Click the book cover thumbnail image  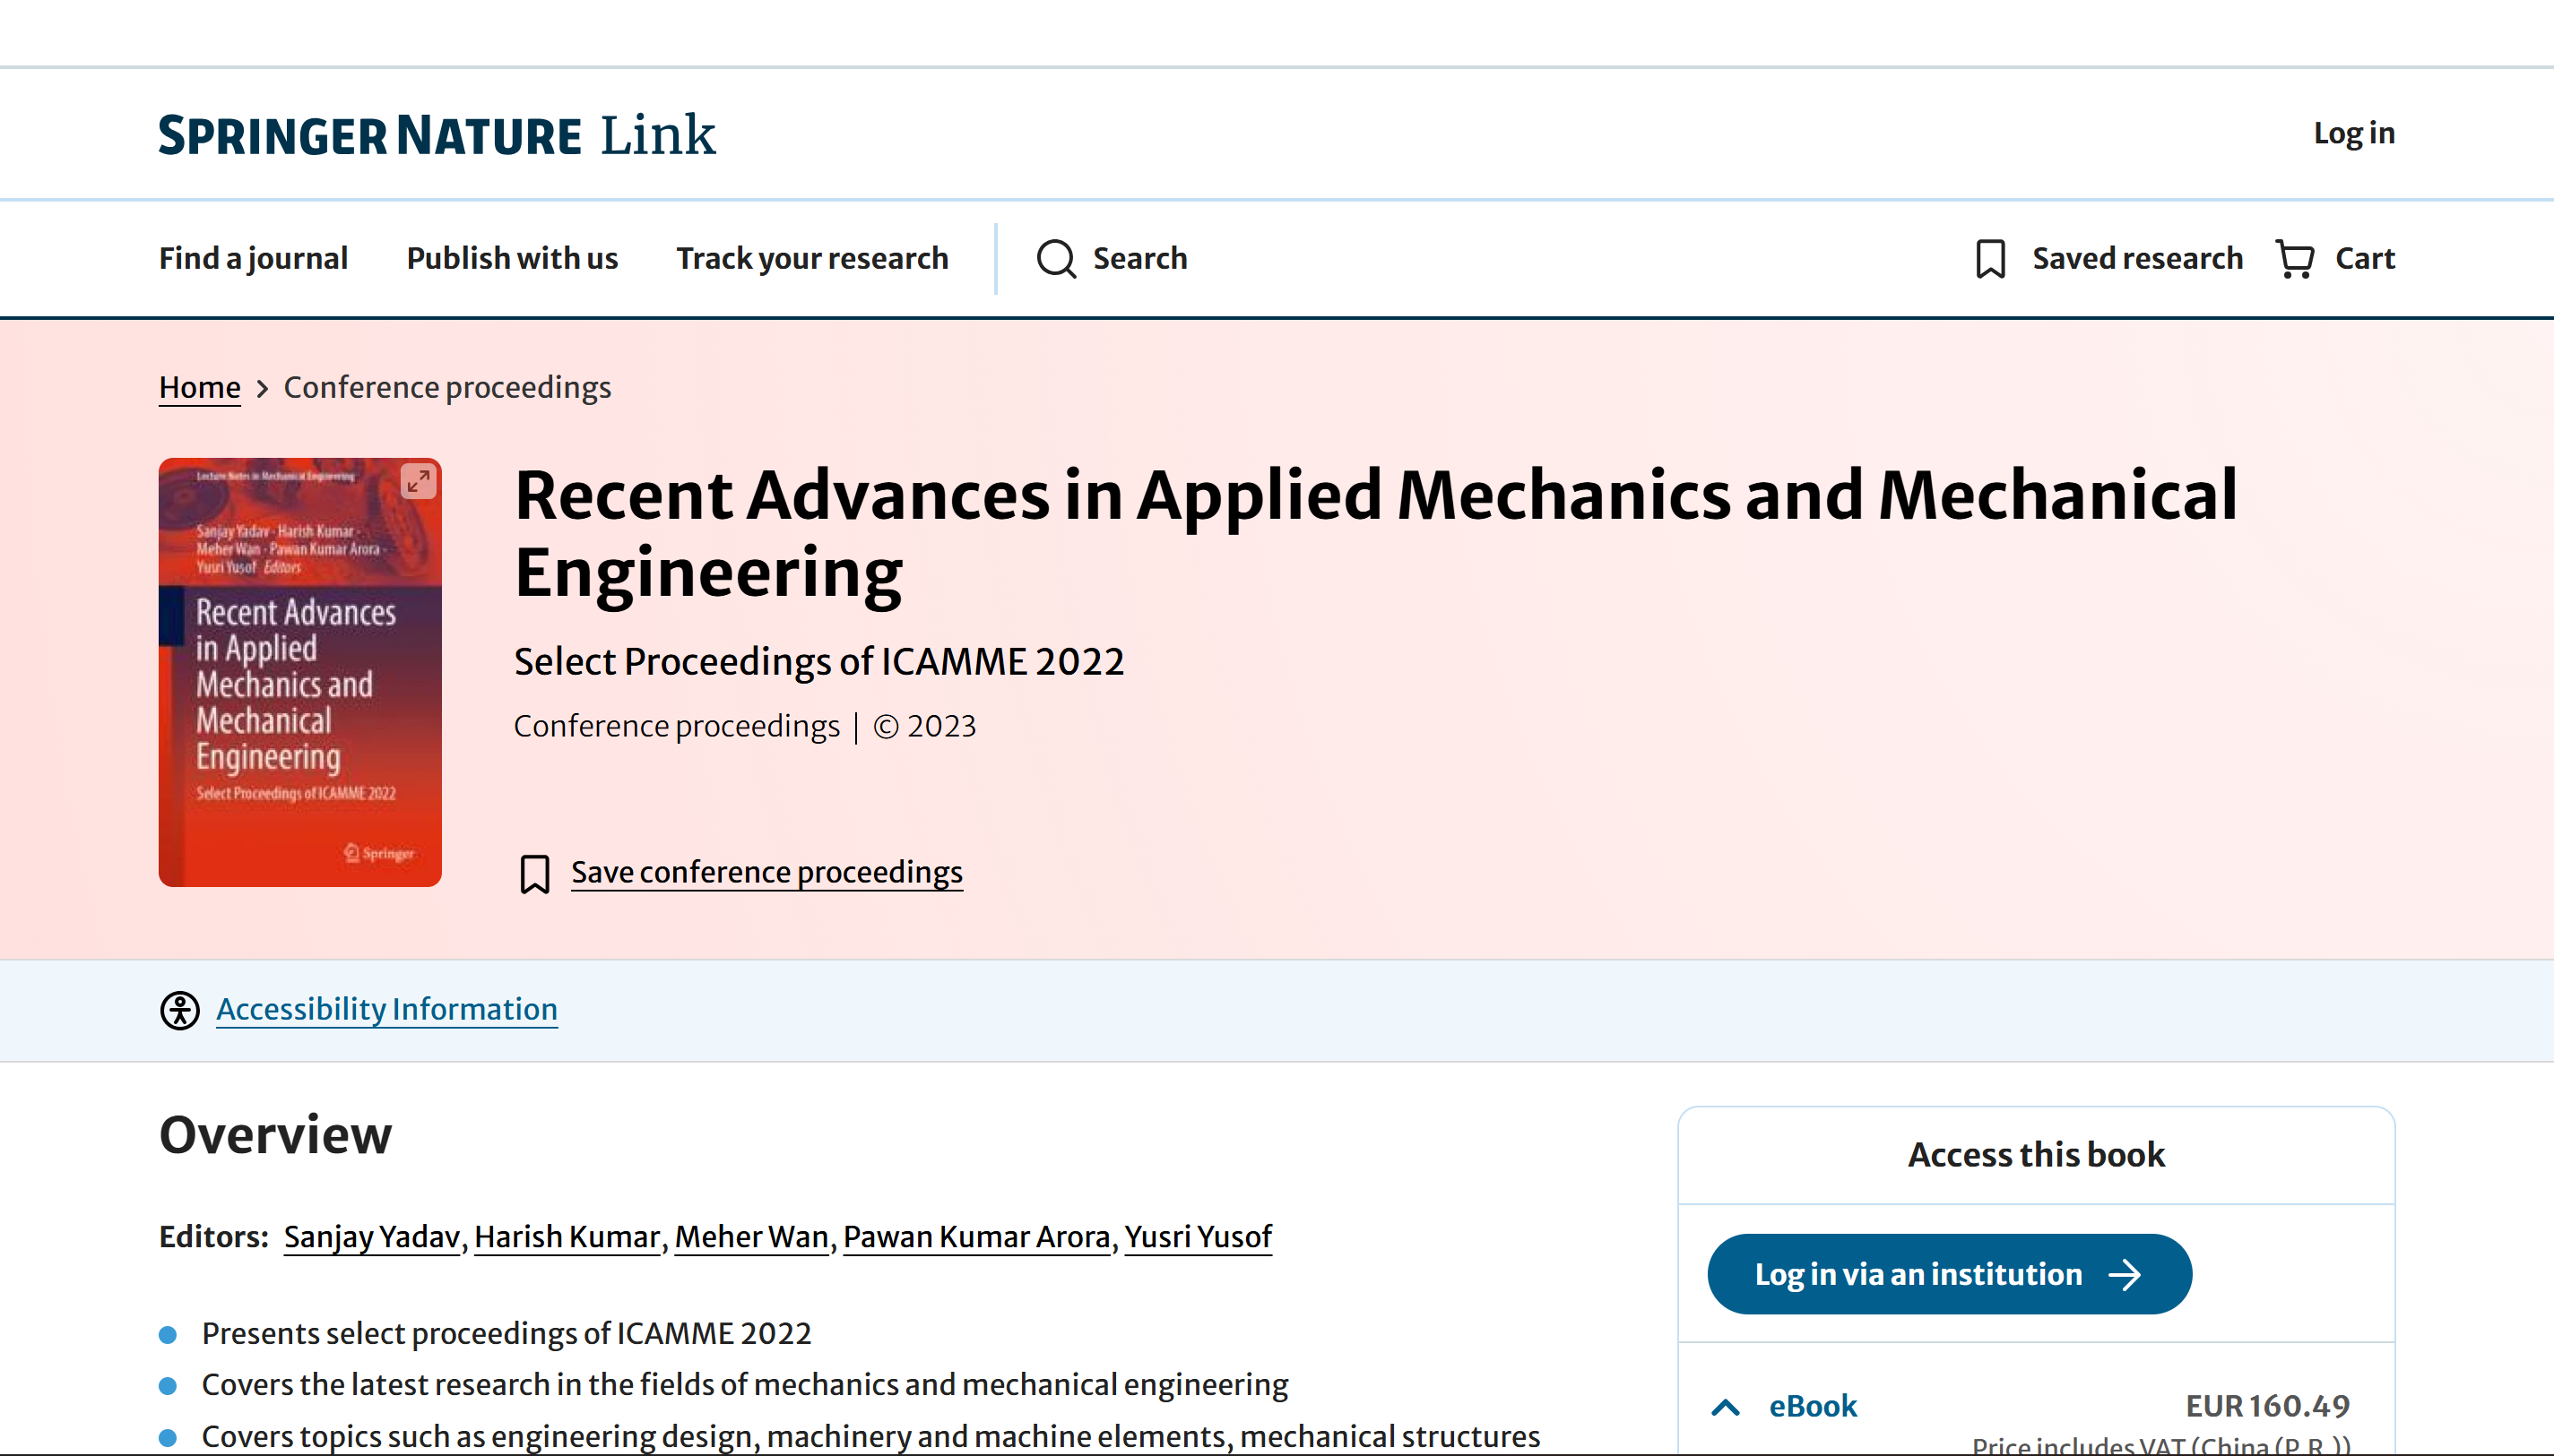click(x=300, y=673)
